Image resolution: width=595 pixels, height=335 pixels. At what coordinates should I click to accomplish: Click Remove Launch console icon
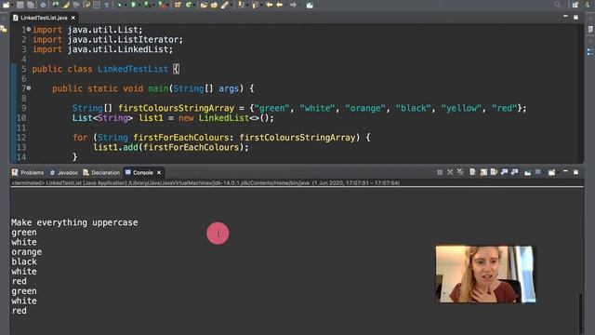450,172
